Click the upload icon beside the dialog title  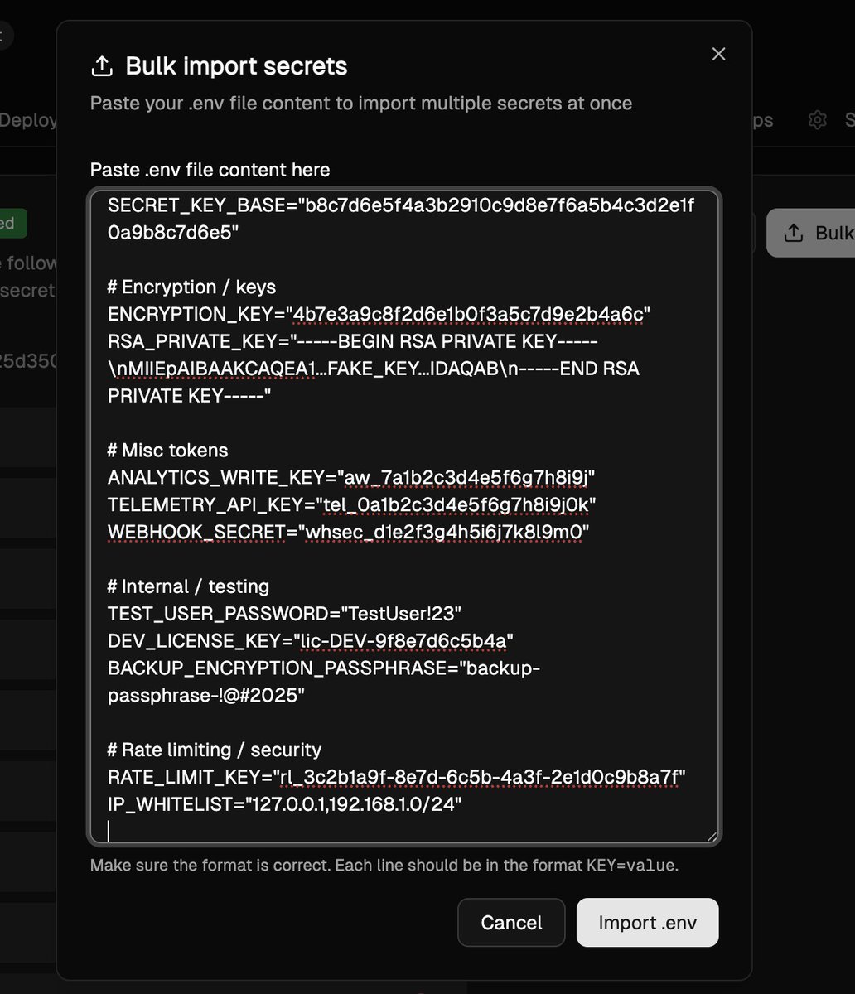(102, 66)
